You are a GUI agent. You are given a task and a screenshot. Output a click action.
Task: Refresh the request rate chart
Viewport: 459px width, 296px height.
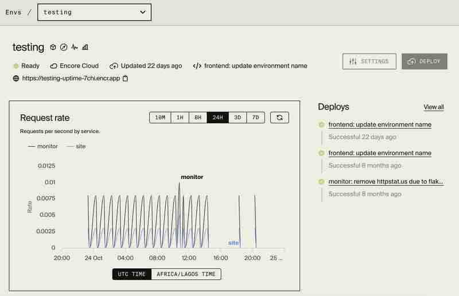(x=279, y=118)
